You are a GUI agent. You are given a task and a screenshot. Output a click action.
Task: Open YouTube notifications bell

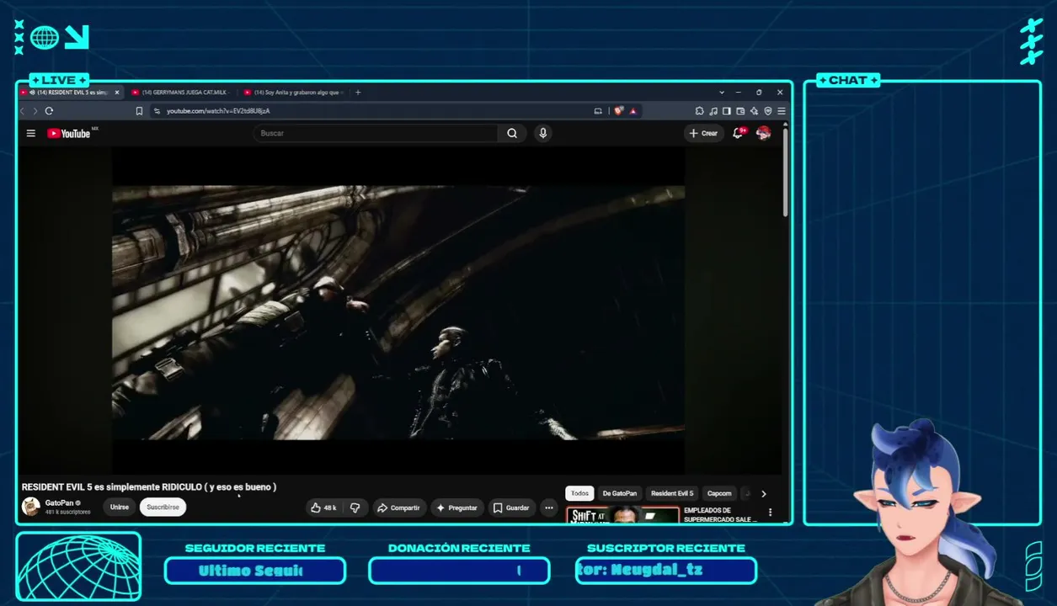pos(738,133)
